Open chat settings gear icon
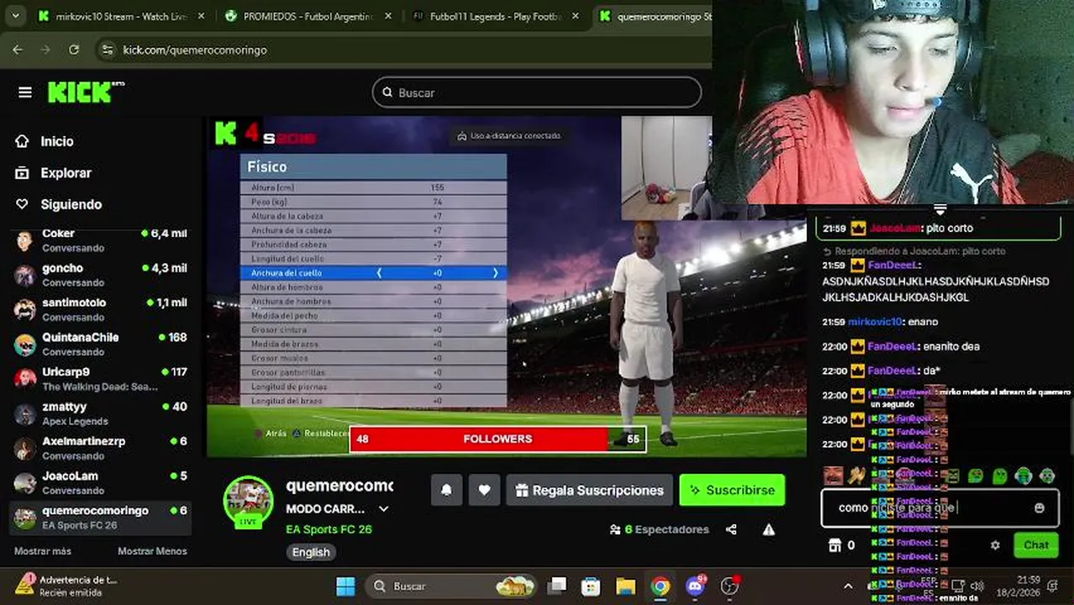This screenshot has height=605, width=1074. (995, 545)
